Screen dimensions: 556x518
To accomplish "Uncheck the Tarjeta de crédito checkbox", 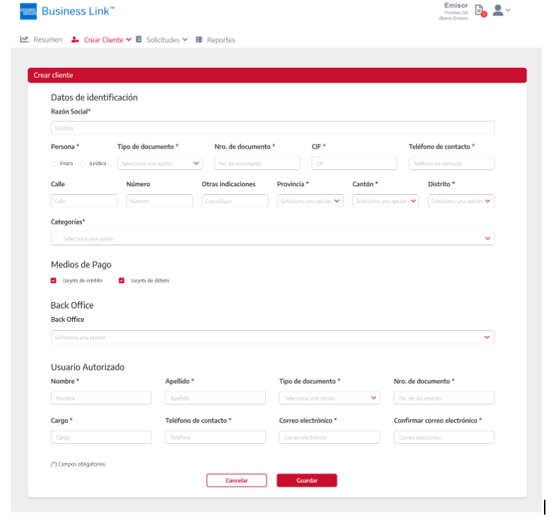I will tap(54, 281).
